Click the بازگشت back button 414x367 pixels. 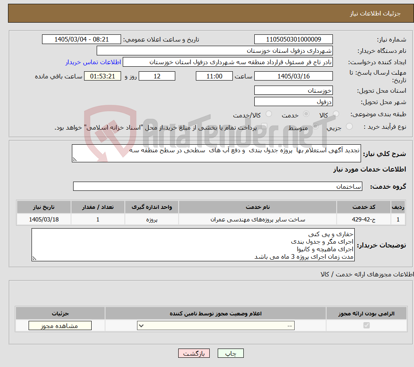coord(194,353)
